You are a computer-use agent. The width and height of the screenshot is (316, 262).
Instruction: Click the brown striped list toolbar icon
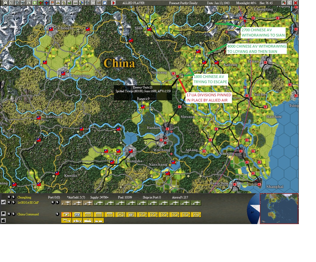click(x=99, y=3)
